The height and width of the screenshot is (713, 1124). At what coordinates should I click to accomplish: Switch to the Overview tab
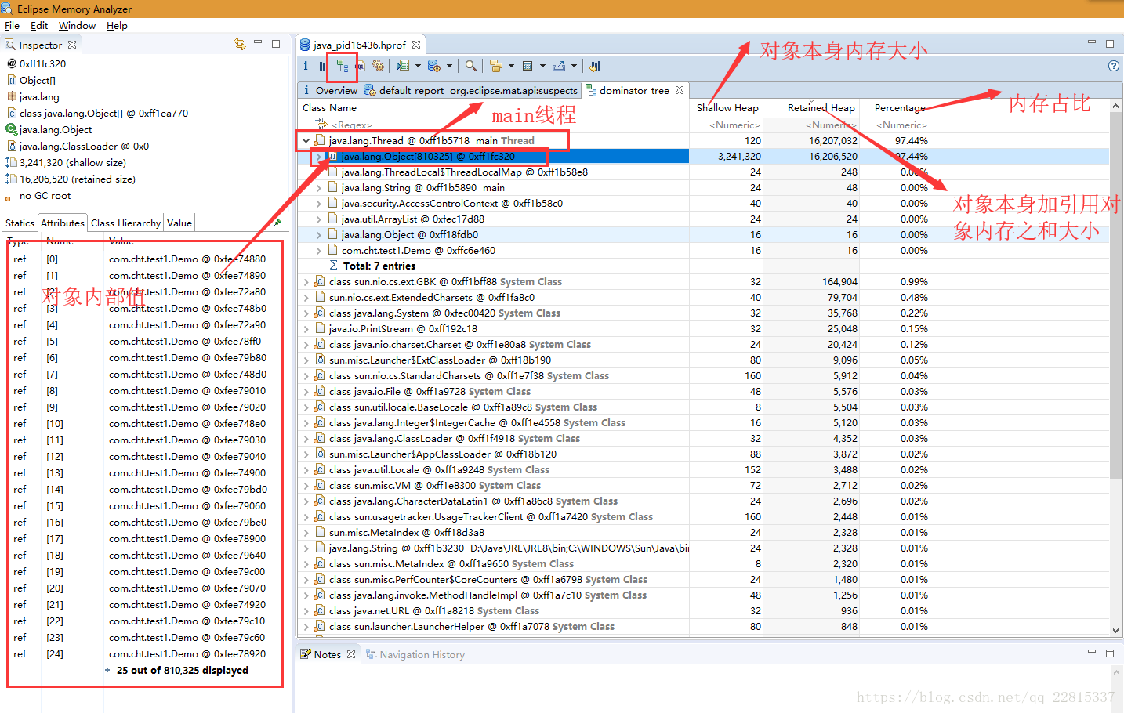tap(330, 90)
